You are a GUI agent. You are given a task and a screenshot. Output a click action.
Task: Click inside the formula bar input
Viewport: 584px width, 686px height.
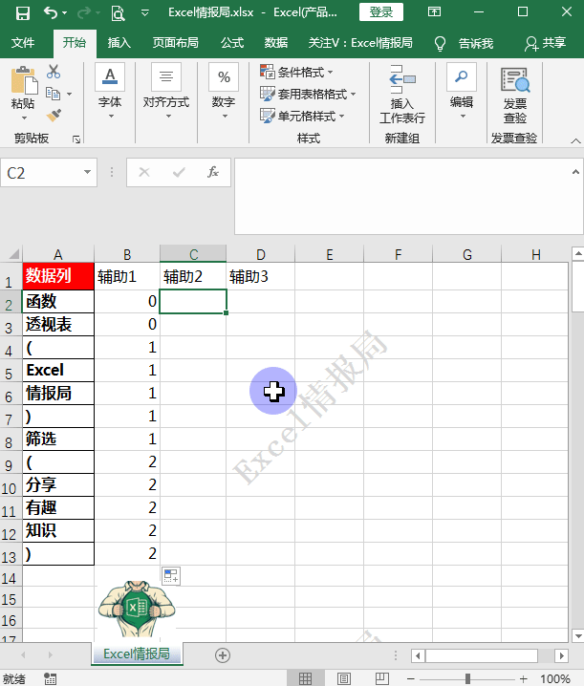pyautogui.click(x=402, y=196)
